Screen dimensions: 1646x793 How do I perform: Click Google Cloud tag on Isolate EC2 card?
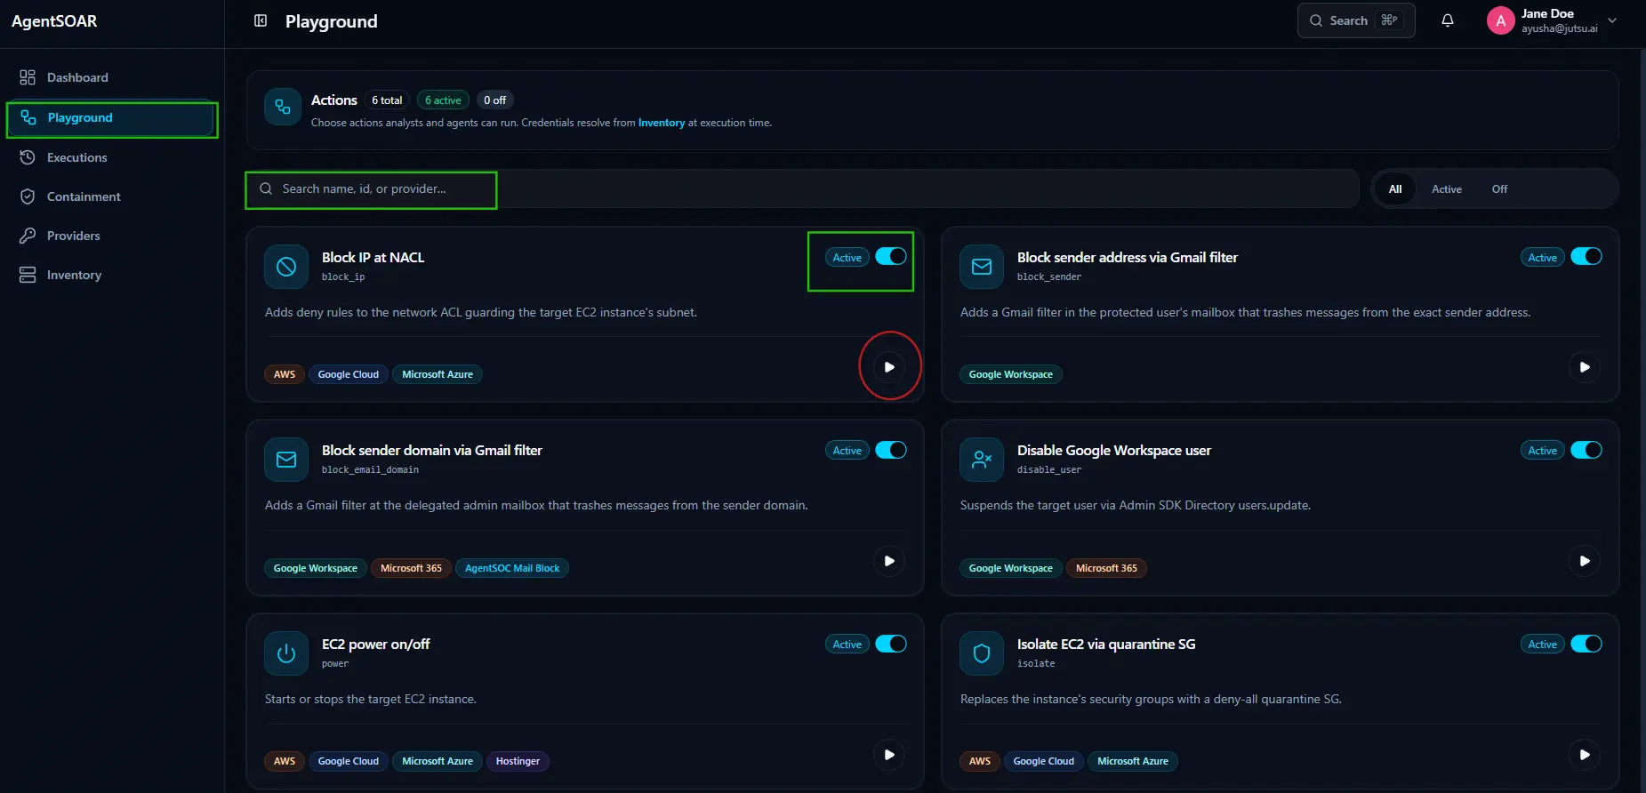1044,761
